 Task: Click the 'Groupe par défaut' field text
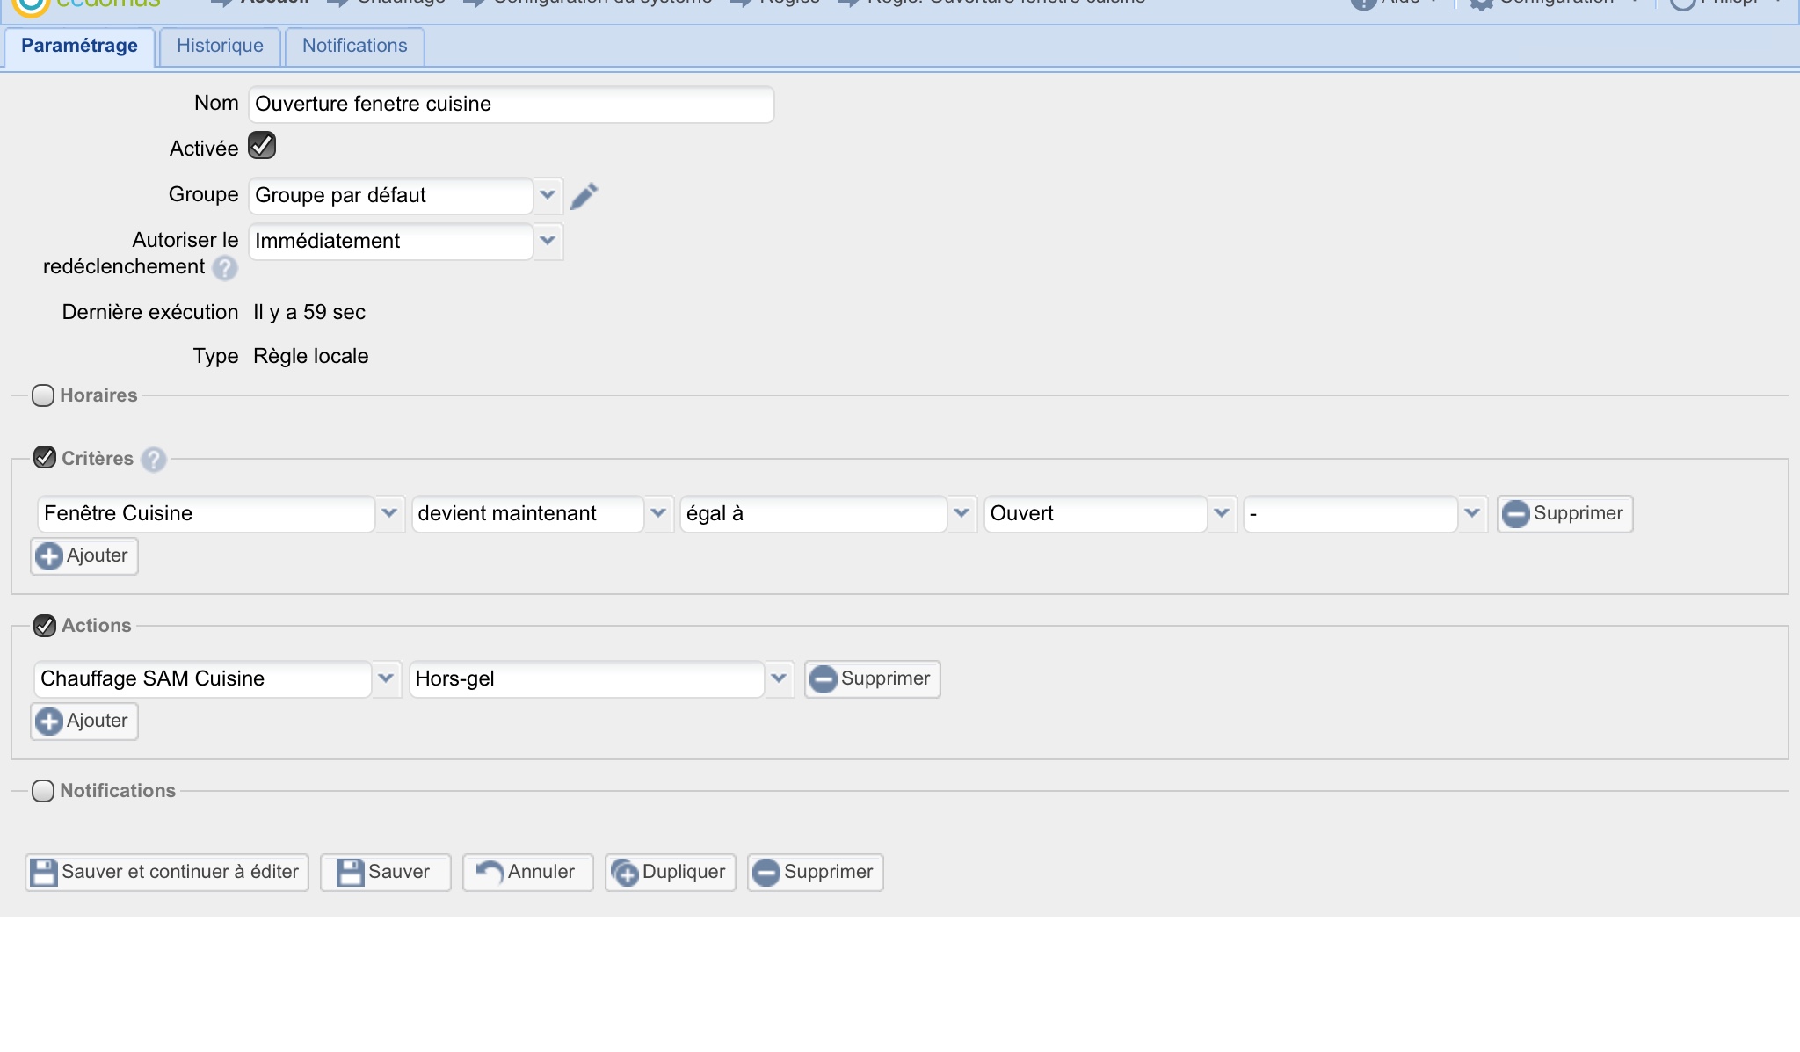tap(341, 196)
